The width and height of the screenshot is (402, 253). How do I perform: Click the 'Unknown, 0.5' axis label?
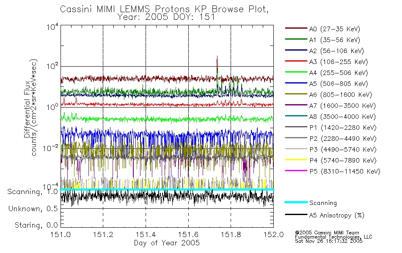tap(33, 209)
